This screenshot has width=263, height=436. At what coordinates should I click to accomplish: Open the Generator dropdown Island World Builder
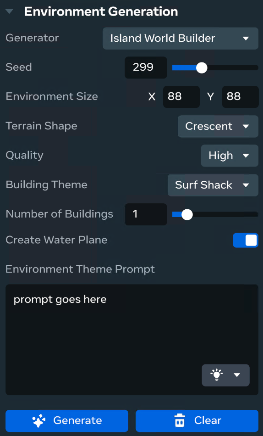click(x=181, y=39)
